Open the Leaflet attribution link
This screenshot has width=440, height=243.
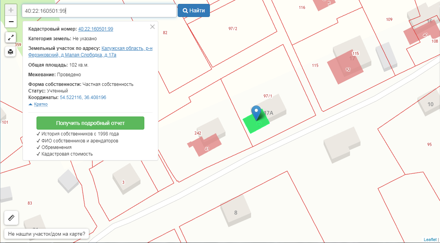tap(430, 240)
